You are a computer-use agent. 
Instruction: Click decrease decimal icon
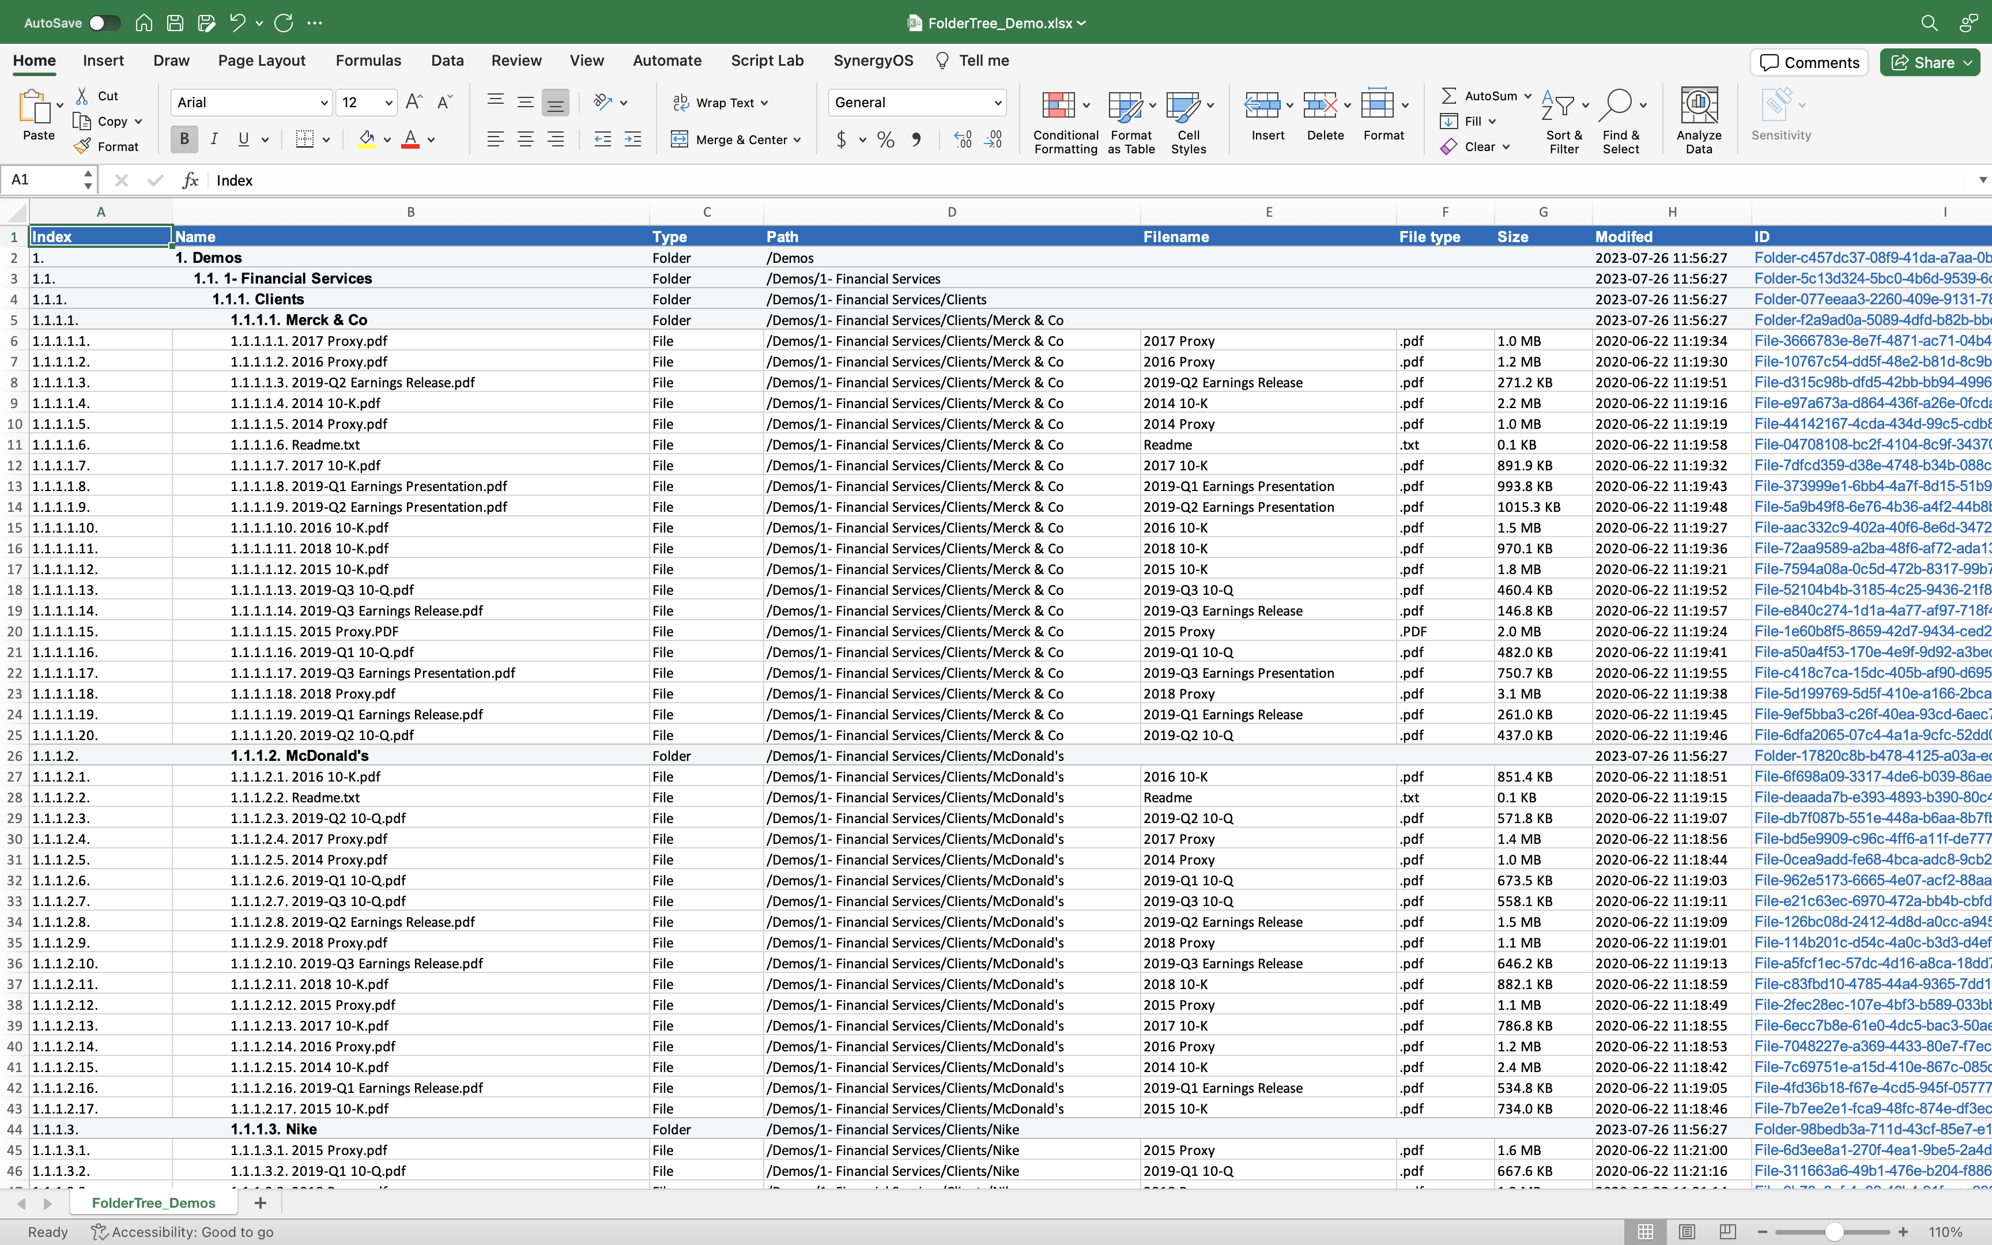click(994, 139)
